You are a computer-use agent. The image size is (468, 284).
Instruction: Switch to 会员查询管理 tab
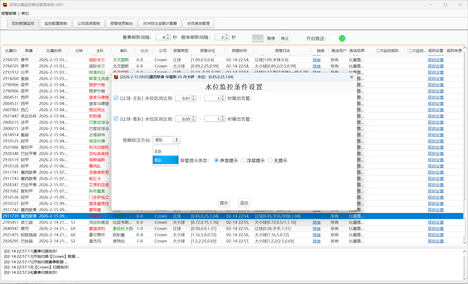click(198, 23)
